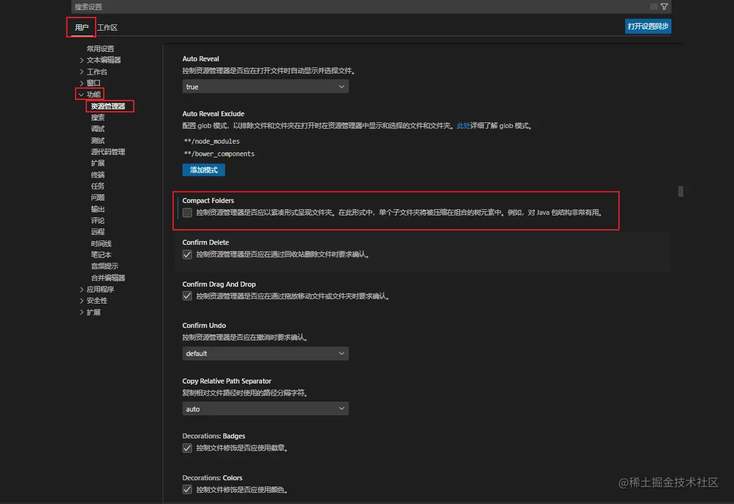Image resolution: width=734 pixels, height=504 pixels.
Task: Click the **/bower_components exclude pattern
Action: click(x=219, y=154)
